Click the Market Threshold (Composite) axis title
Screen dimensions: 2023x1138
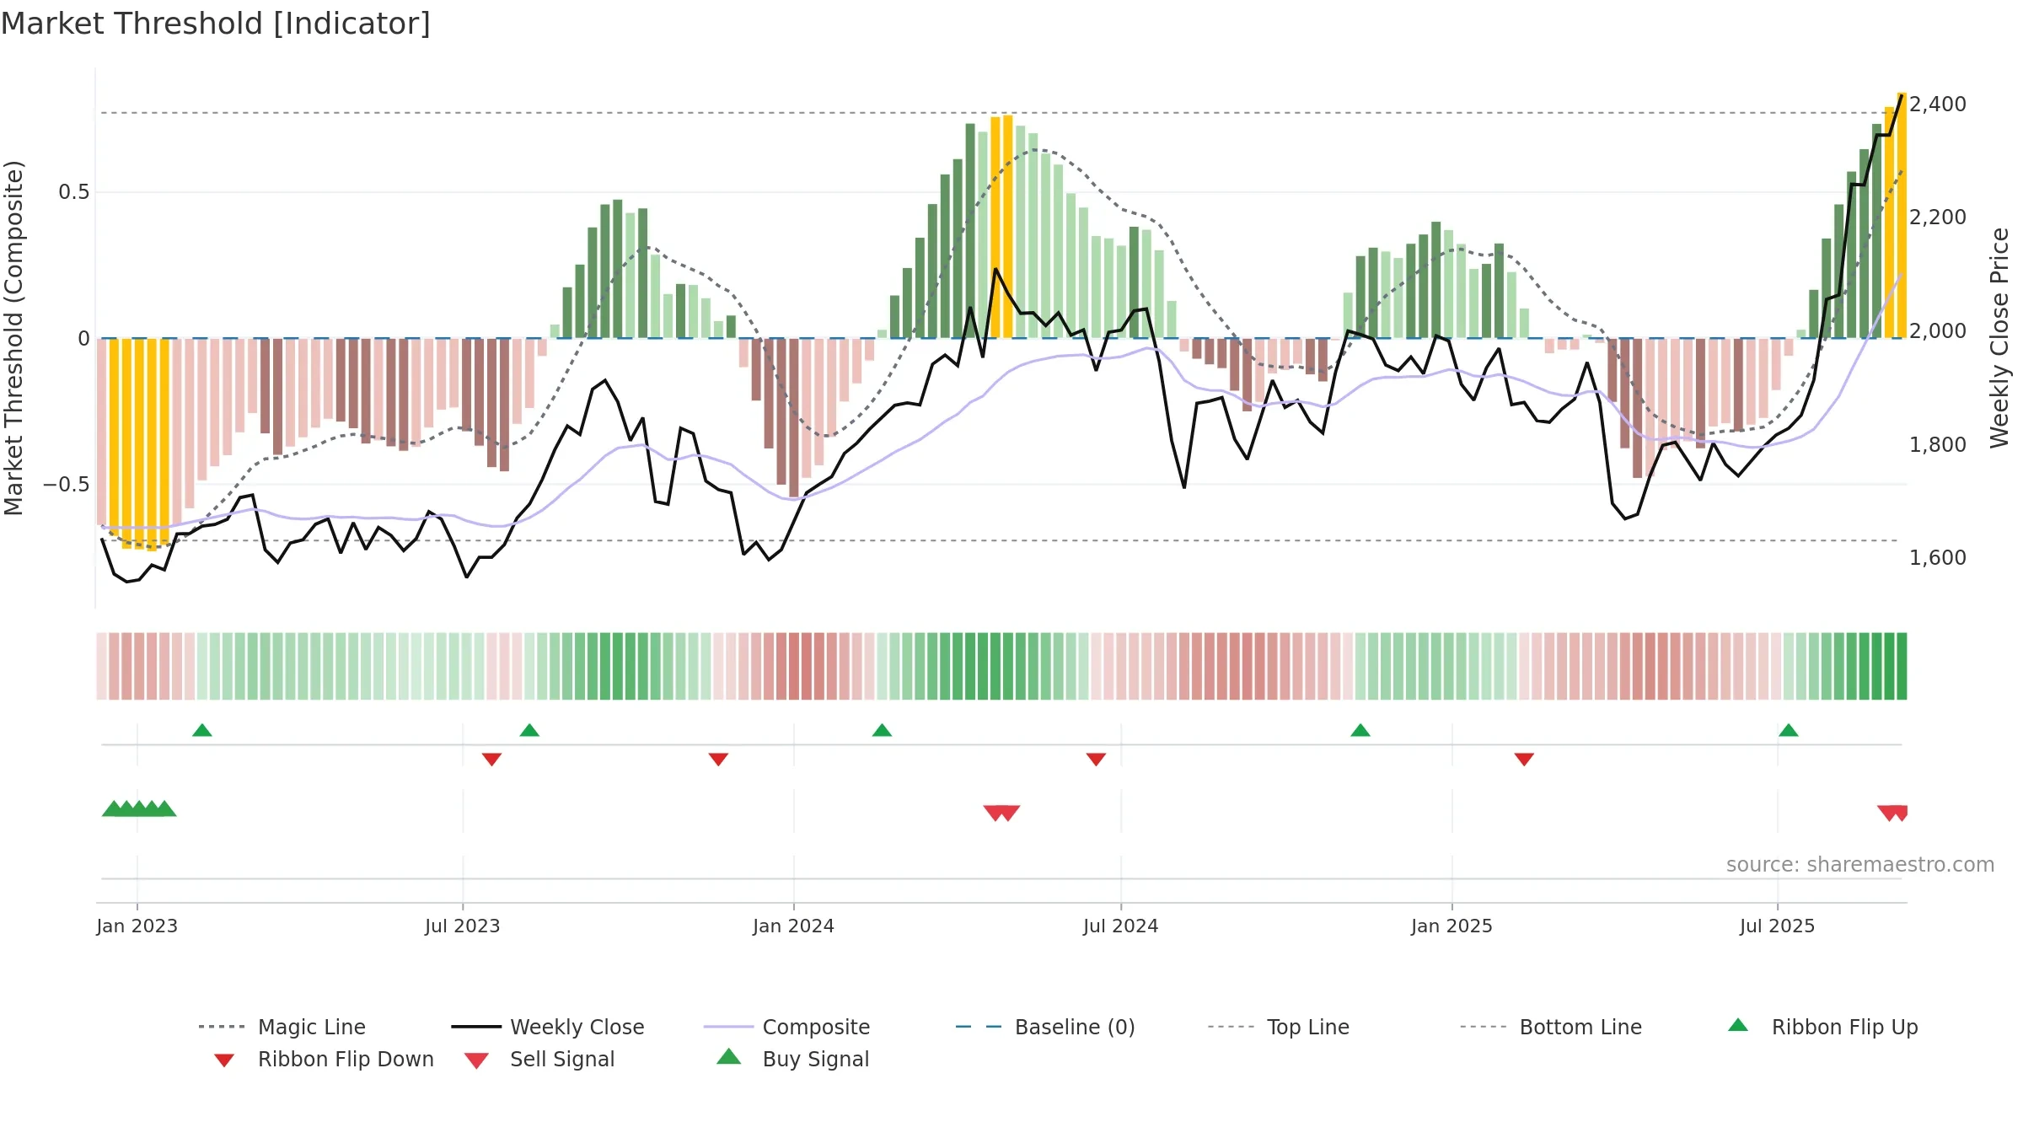(x=13, y=338)
